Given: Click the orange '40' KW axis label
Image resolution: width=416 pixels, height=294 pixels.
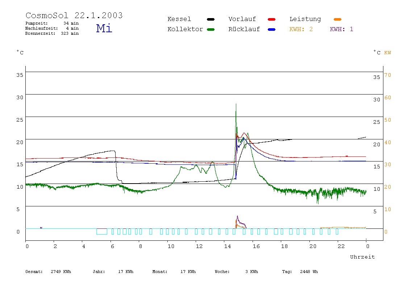Looking at the screenshot, I should click(388, 142).
